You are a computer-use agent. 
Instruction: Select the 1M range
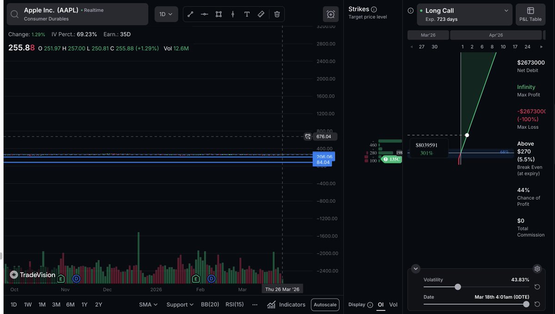point(42,305)
